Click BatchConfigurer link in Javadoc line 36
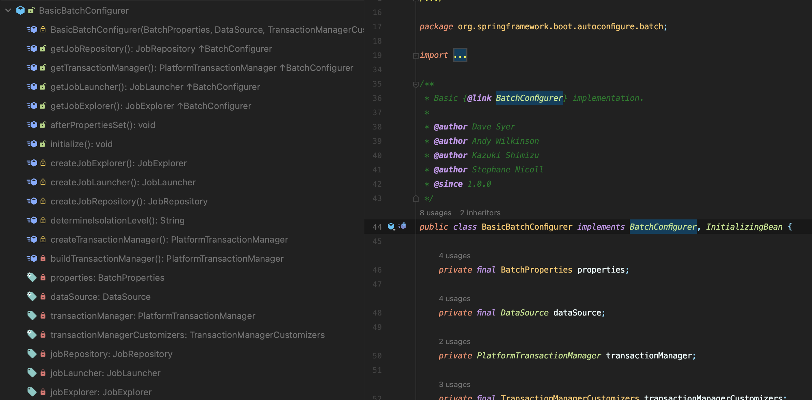The width and height of the screenshot is (812, 400). pos(529,98)
